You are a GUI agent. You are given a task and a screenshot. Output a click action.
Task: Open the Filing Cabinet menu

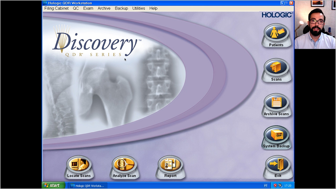tap(56, 8)
